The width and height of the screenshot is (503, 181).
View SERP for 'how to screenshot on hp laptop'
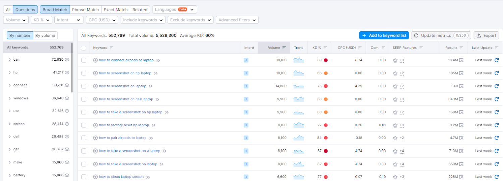pos(461,73)
